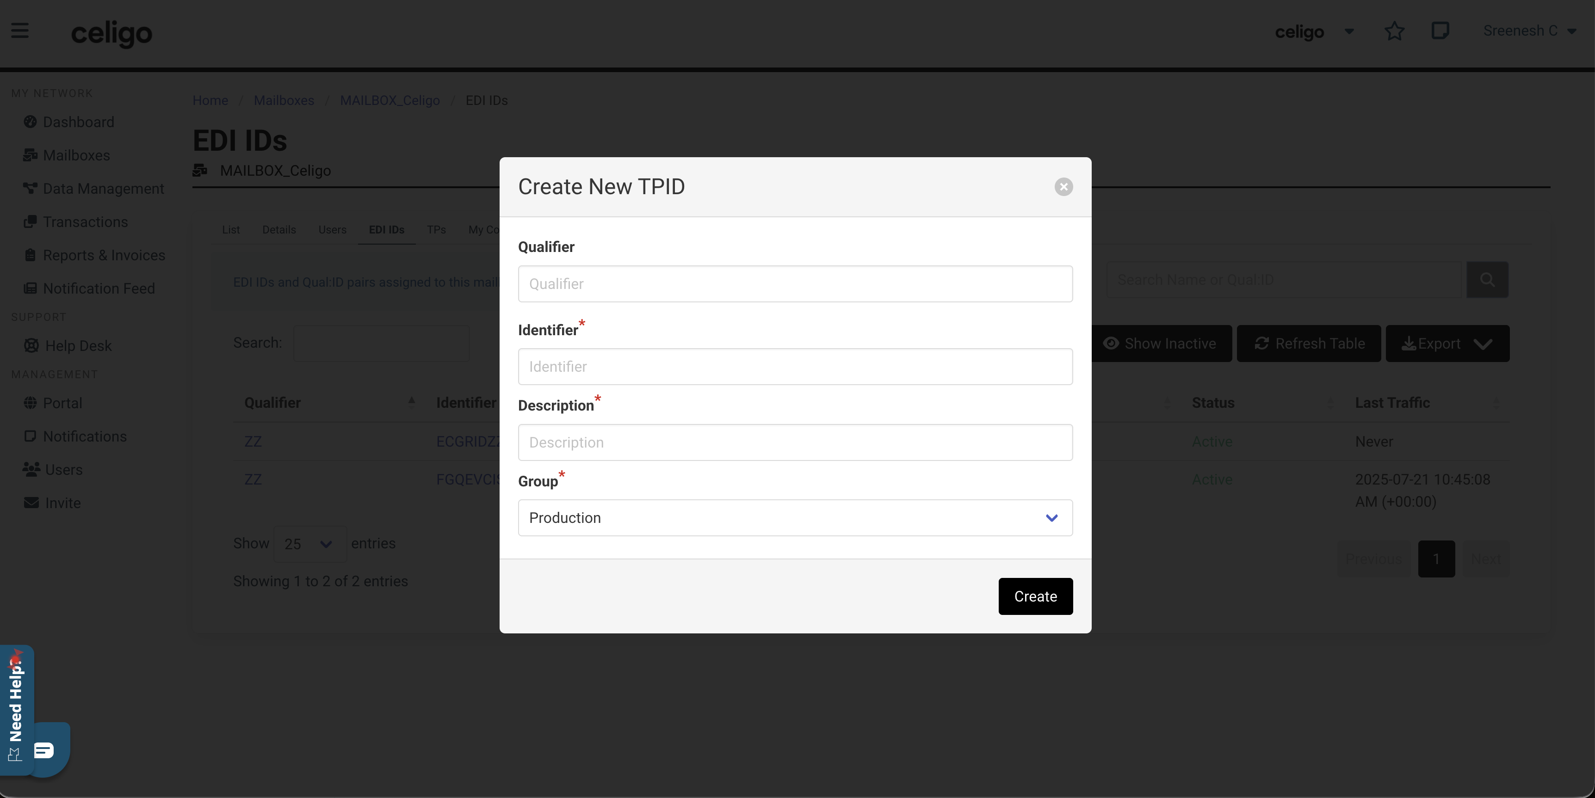This screenshot has height=798, width=1595.
Task: Open Help Desk in sidebar
Action: click(x=68, y=345)
